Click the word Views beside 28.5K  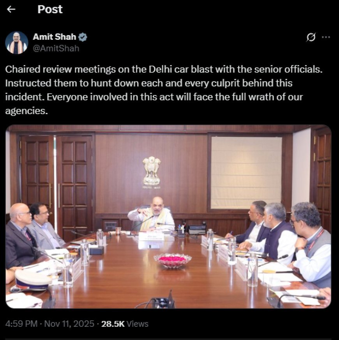137,324
